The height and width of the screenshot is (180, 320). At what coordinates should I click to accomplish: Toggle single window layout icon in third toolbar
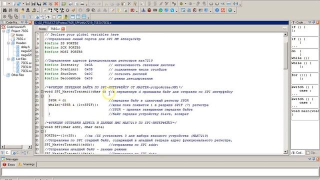(x=72, y=16)
